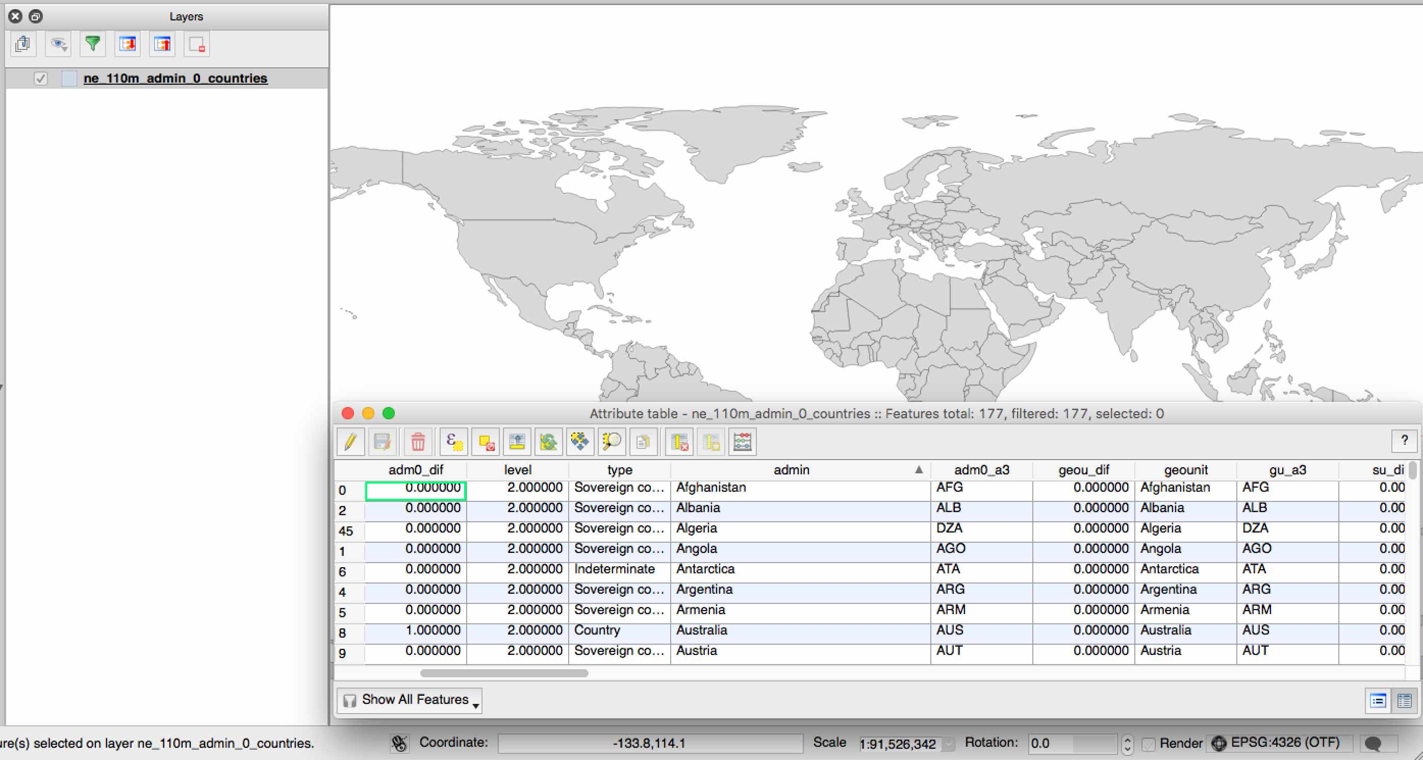Click the green Filter Legend funnel icon
Viewport: 1423px width, 760px height.
(93, 44)
